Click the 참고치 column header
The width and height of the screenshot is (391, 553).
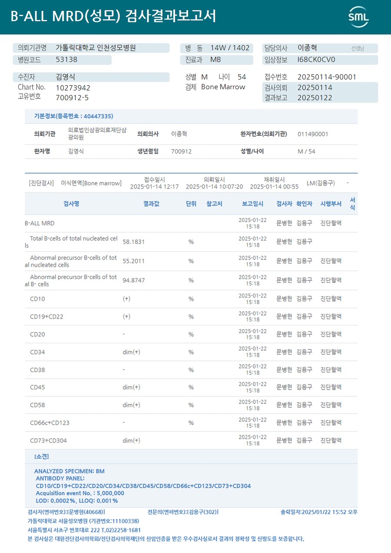click(215, 204)
